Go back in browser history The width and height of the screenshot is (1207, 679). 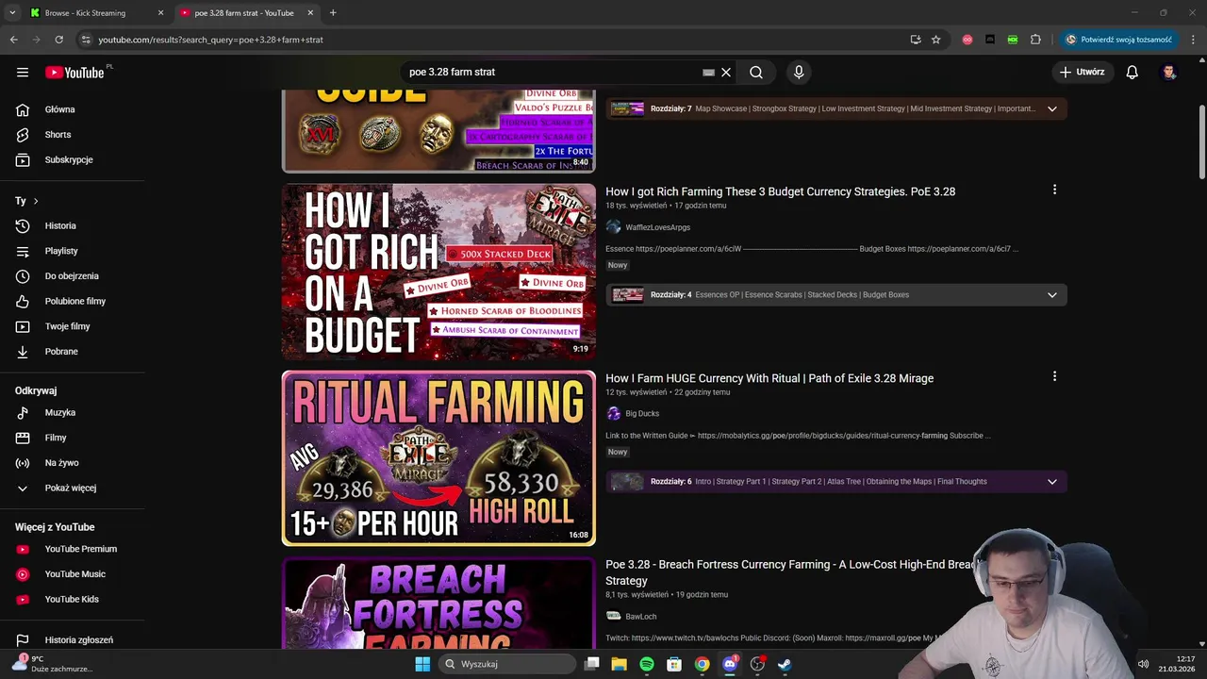click(x=13, y=40)
